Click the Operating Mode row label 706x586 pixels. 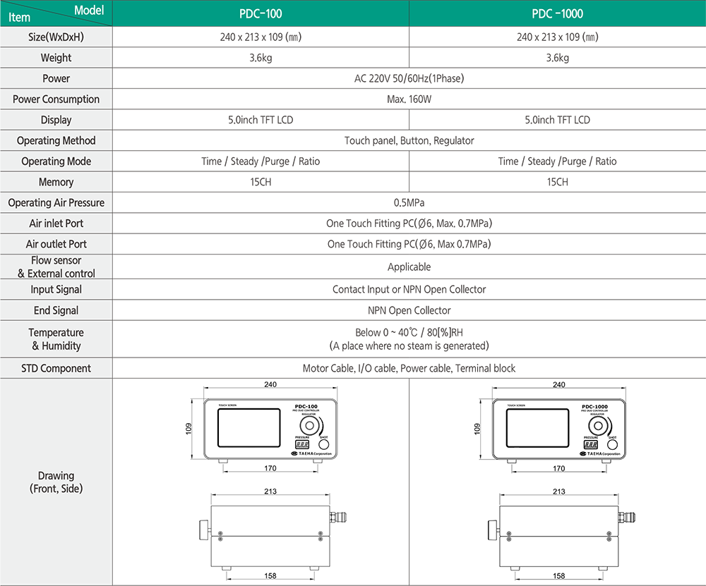coord(56,161)
